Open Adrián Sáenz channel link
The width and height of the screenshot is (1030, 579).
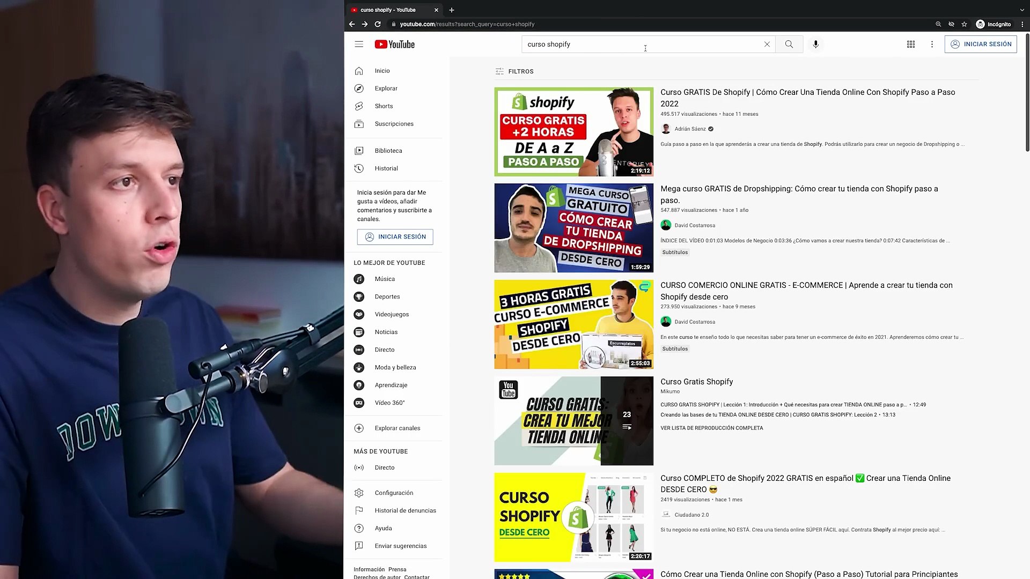point(690,129)
